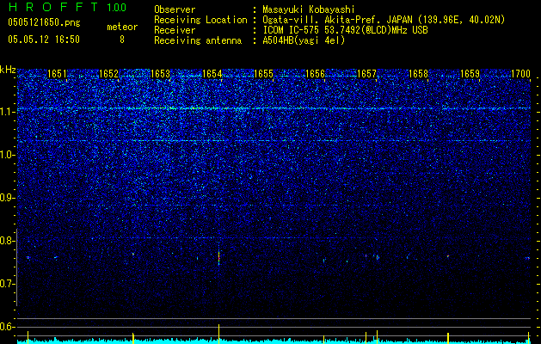This screenshot has height=344, width=541.
Task: Select the version number 1.00
Action: pyautogui.click(x=116, y=7)
